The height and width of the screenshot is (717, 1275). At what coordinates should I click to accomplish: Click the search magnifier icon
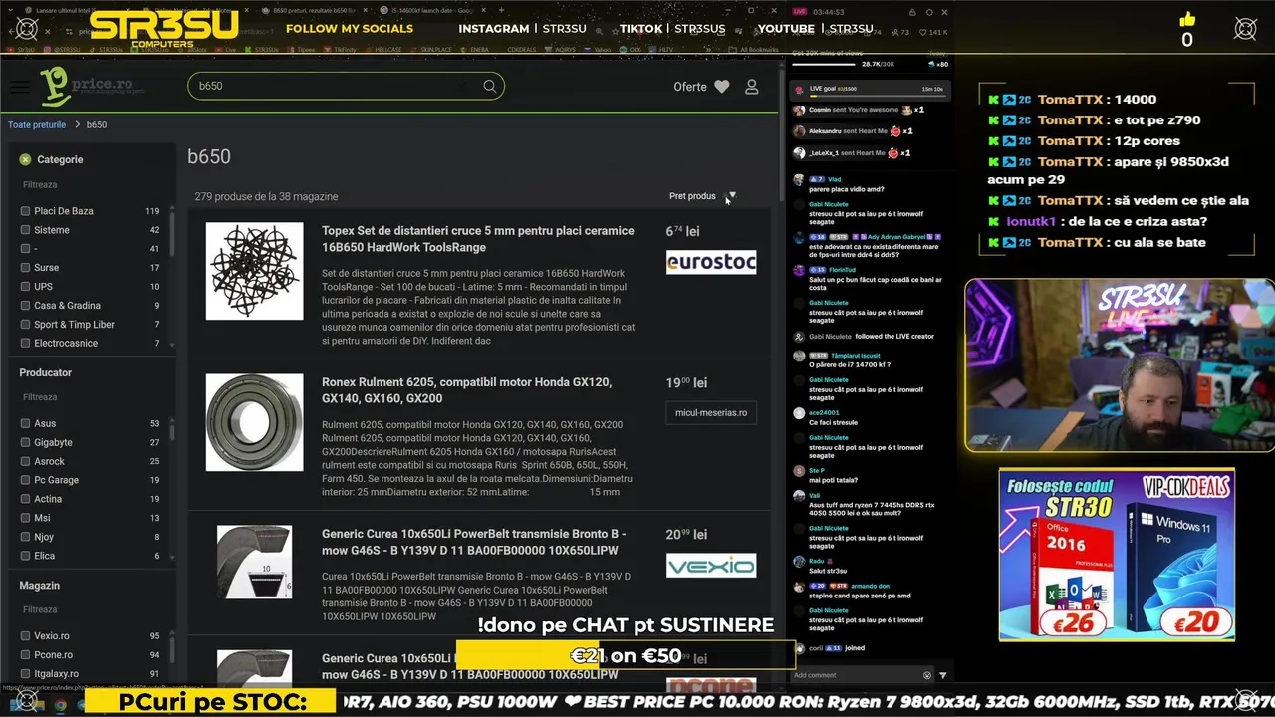point(490,86)
